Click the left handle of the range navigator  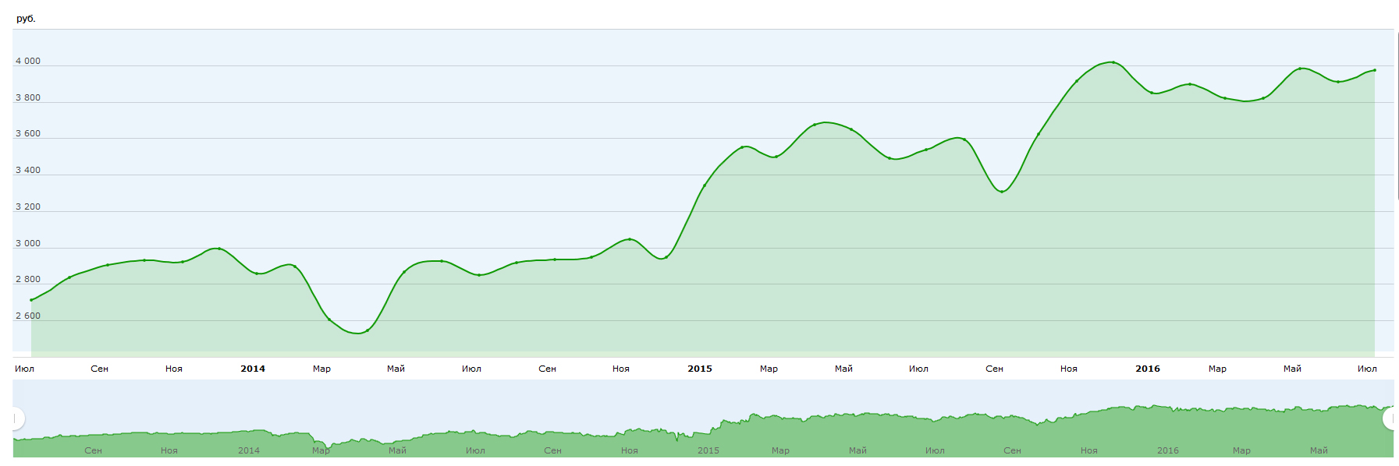[x=16, y=418]
